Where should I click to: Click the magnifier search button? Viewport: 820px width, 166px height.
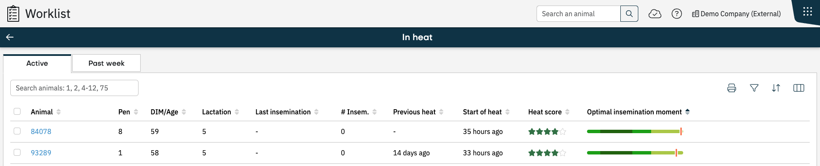629,14
